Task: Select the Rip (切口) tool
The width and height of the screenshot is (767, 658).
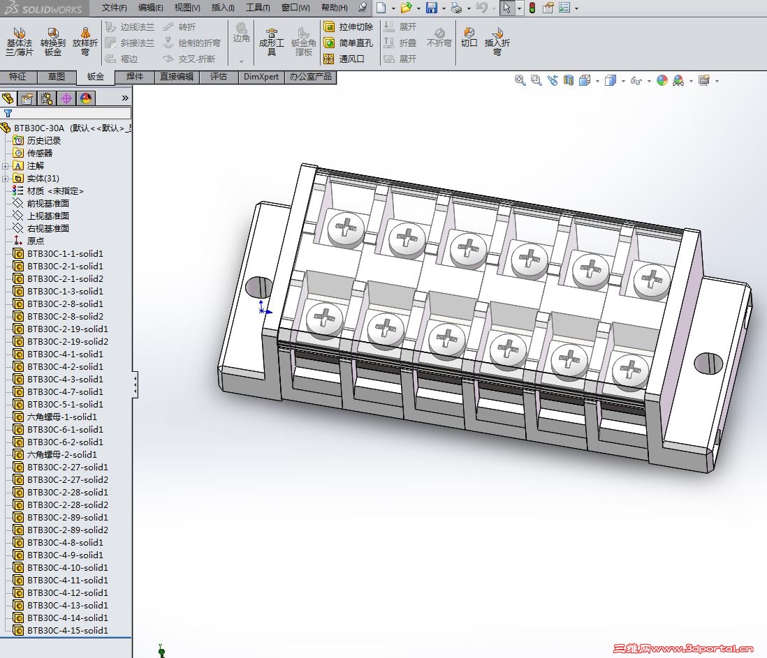Action: (469, 38)
